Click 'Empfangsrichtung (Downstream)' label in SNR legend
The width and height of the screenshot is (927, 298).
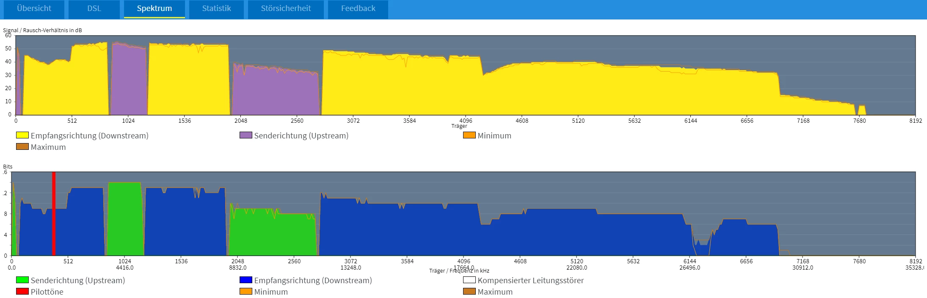(90, 136)
